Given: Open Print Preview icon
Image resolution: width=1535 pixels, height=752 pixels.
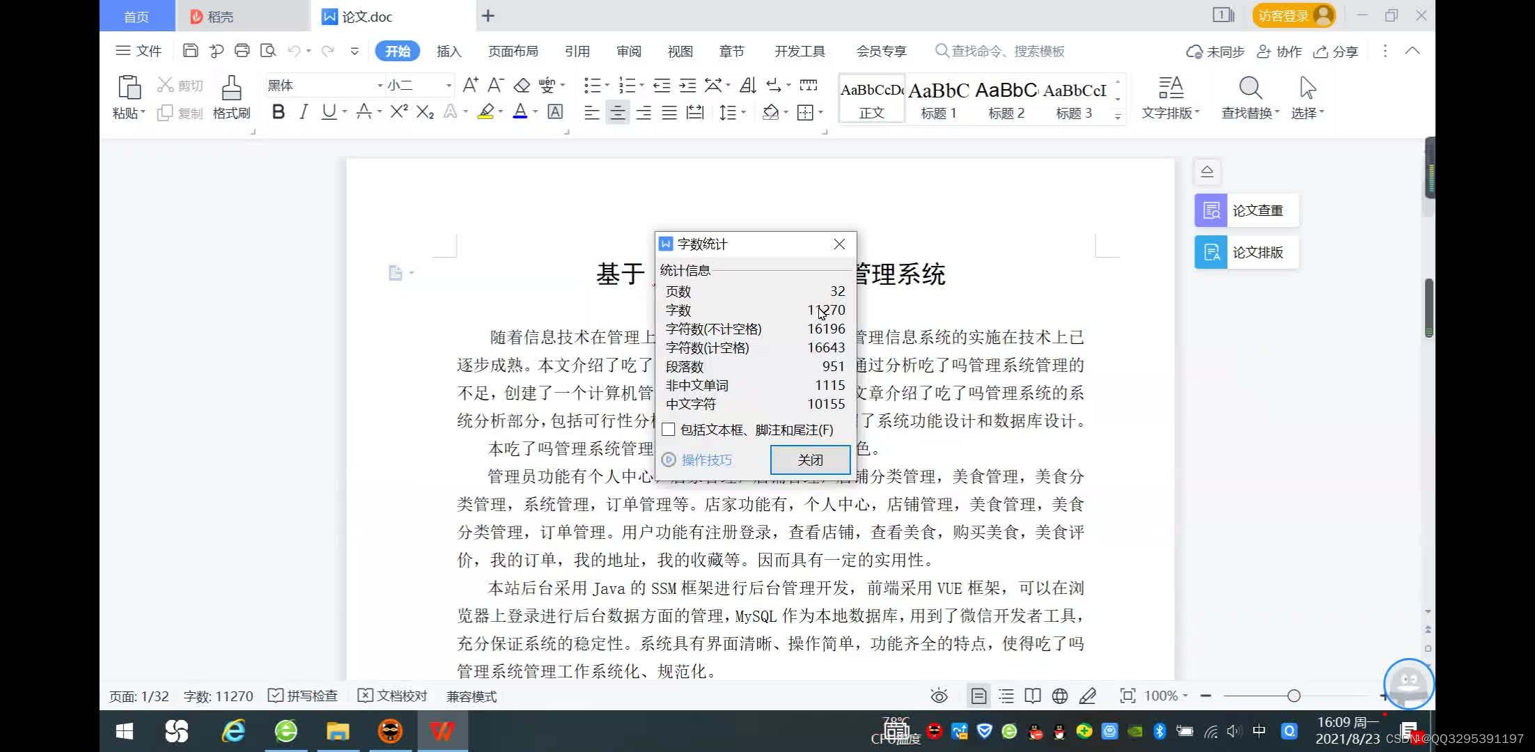Looking at the screenshot, I should pyautogui.click(x=267, y=51).
